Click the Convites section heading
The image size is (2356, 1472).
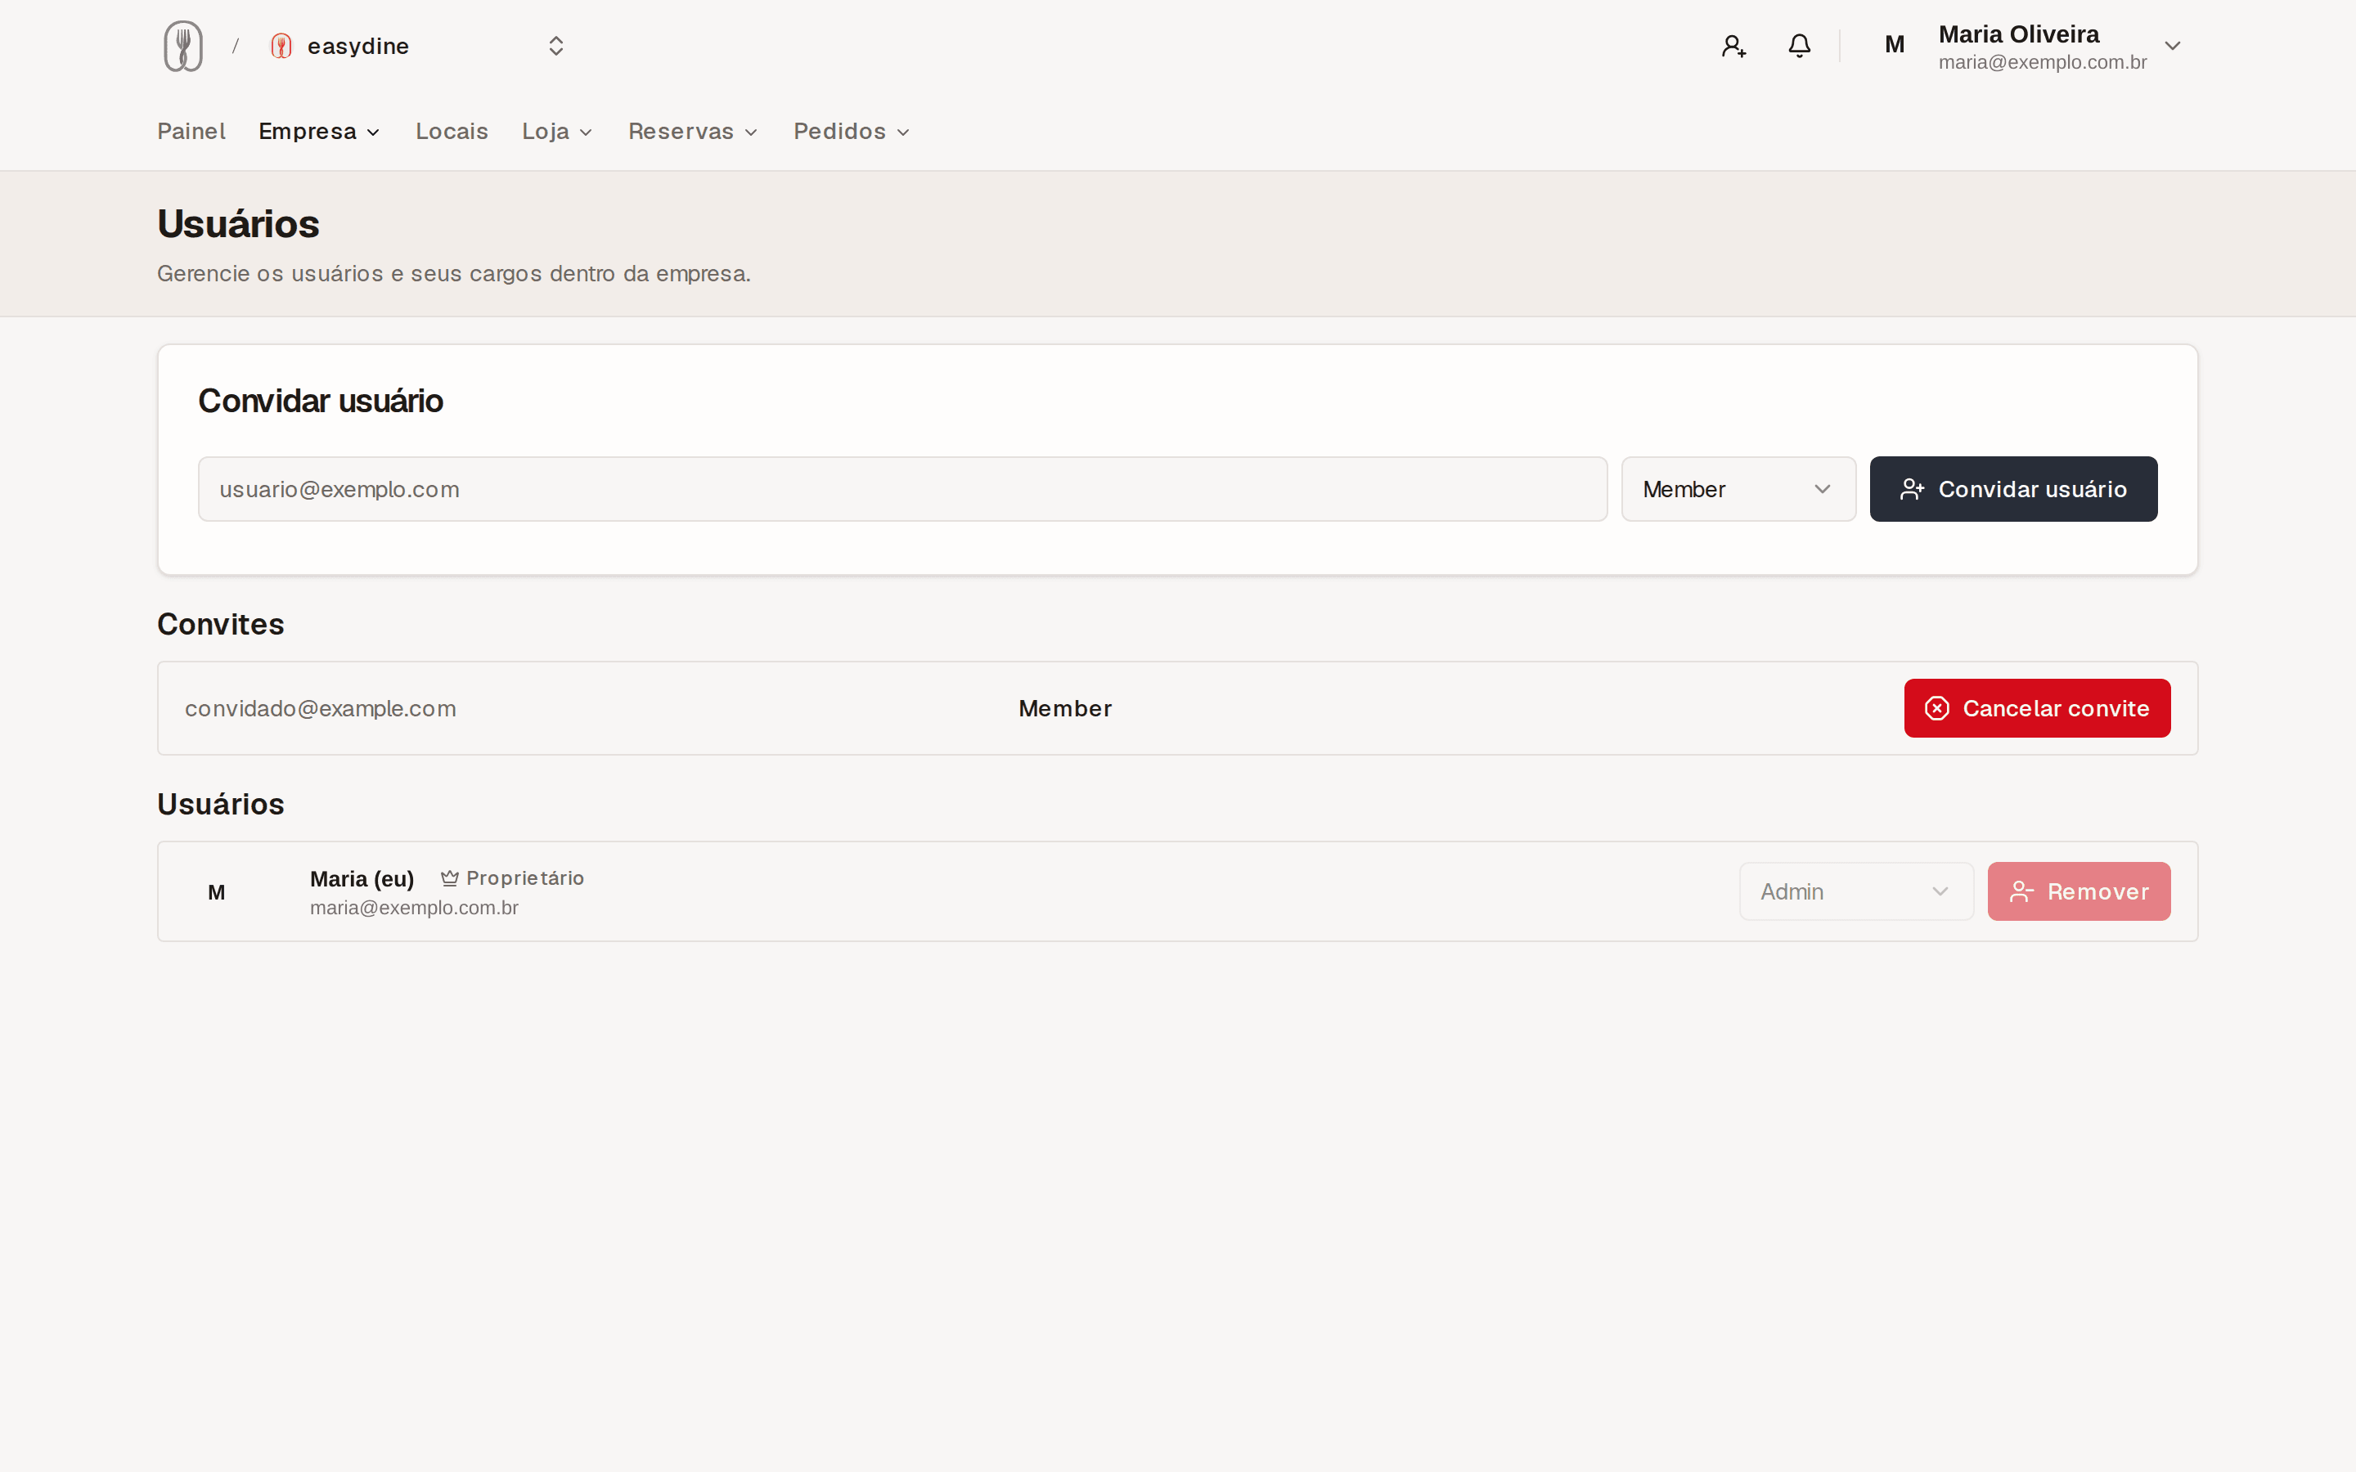pos(221,624)
